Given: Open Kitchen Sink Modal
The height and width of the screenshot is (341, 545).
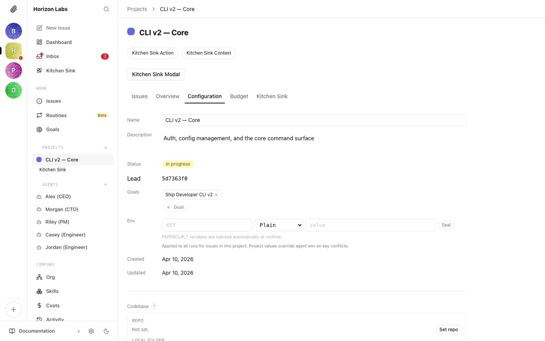Looking at the screenshot, I should click(156, 74).
